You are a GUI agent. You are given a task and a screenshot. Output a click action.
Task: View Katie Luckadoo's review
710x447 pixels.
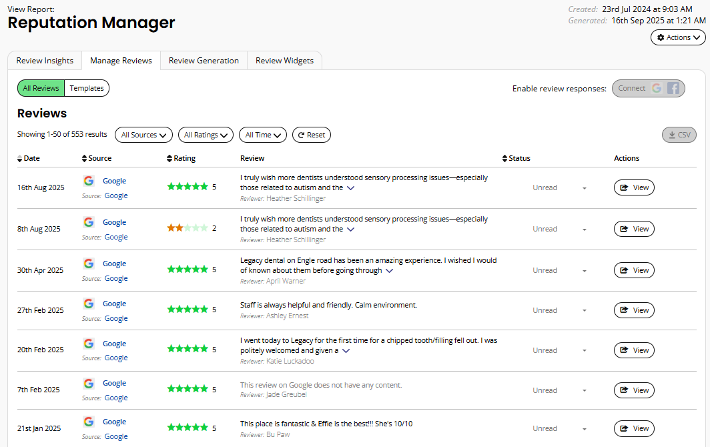click(x=634, y=350)
